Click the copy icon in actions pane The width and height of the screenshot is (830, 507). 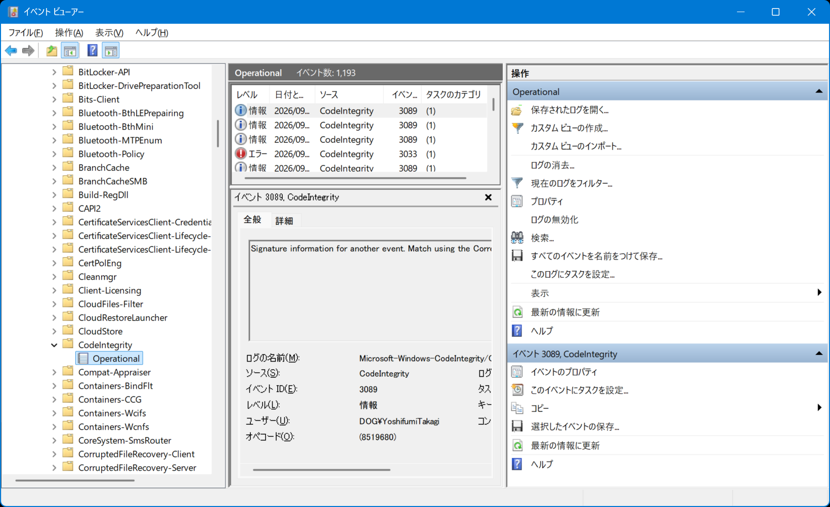click(517, 408)
